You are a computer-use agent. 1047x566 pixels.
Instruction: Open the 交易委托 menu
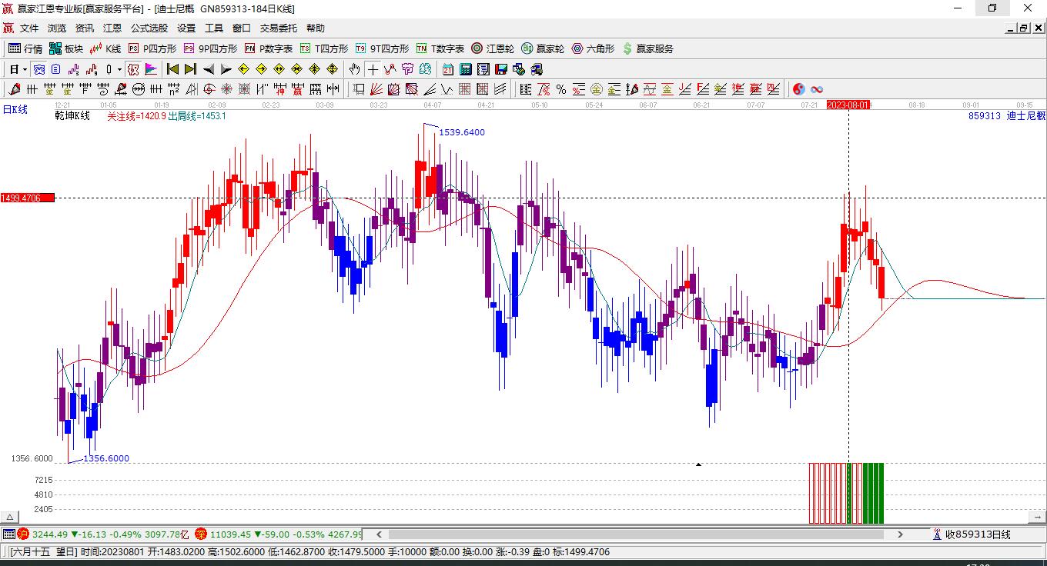[x=279, y=28]
